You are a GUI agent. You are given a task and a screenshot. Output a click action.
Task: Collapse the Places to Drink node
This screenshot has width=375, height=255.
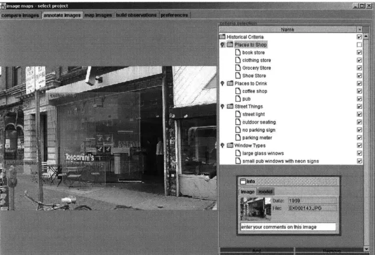(222, 83)
